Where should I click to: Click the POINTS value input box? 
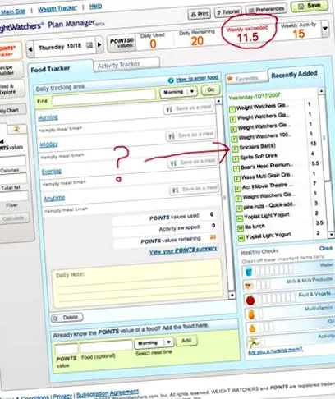(67, 348)
